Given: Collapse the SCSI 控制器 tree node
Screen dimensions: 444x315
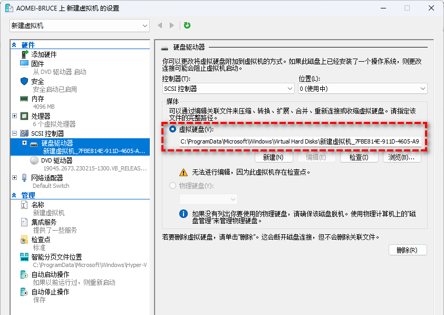Looking at the screenshot, I should (x=14, y=133).
